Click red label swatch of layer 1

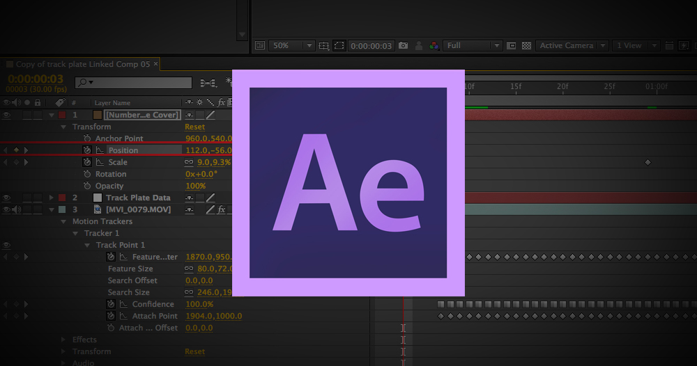coord(62,115)
